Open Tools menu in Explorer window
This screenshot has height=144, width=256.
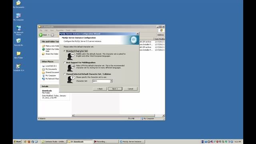tap(68, 30)
